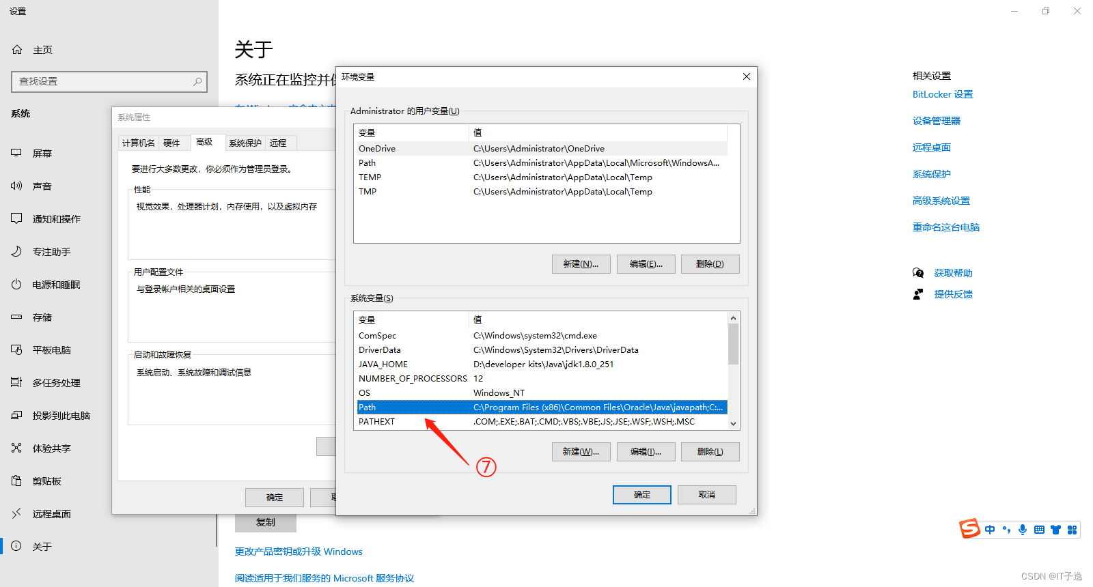Open 远程桌面 sidebar icon

point(16,514)
